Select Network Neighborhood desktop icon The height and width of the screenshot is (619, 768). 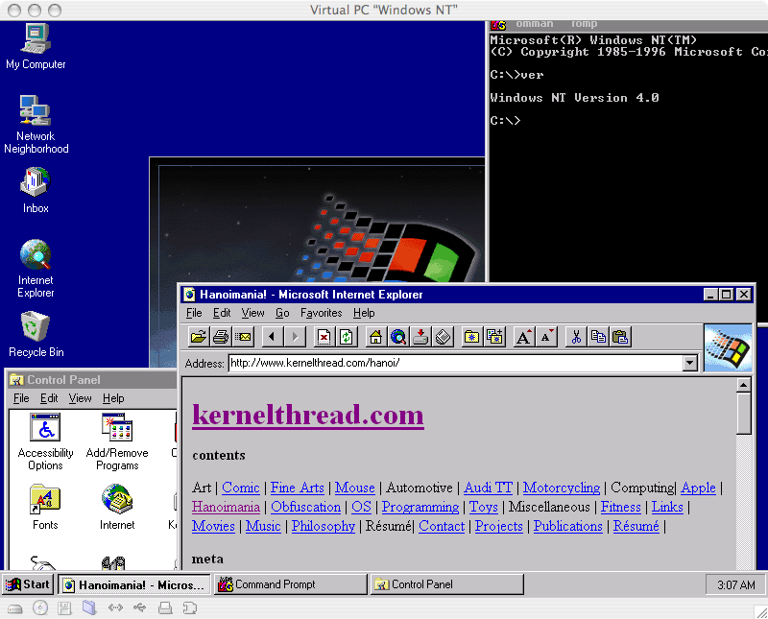[36, 125]
